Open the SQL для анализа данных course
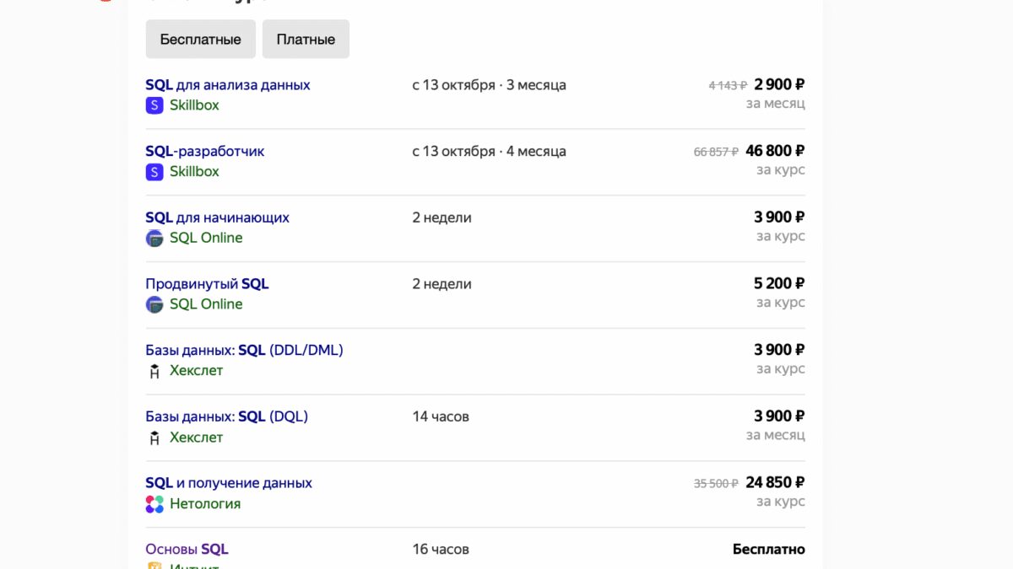Screen dimensions: 1013x569 point(228,85)
